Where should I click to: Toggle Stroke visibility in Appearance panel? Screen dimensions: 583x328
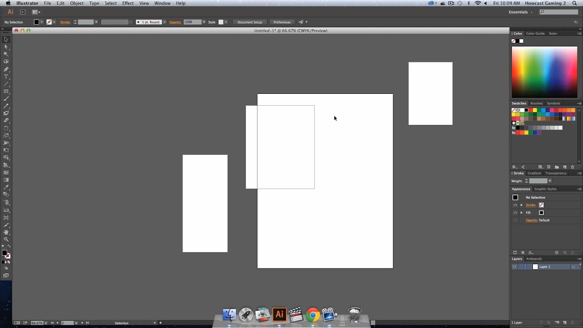[x=515, y=205]
